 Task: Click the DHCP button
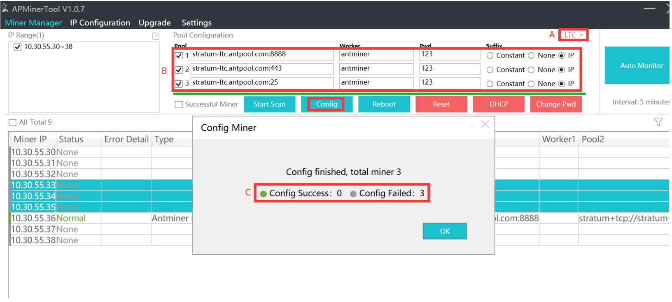click(x=499, y=104)
